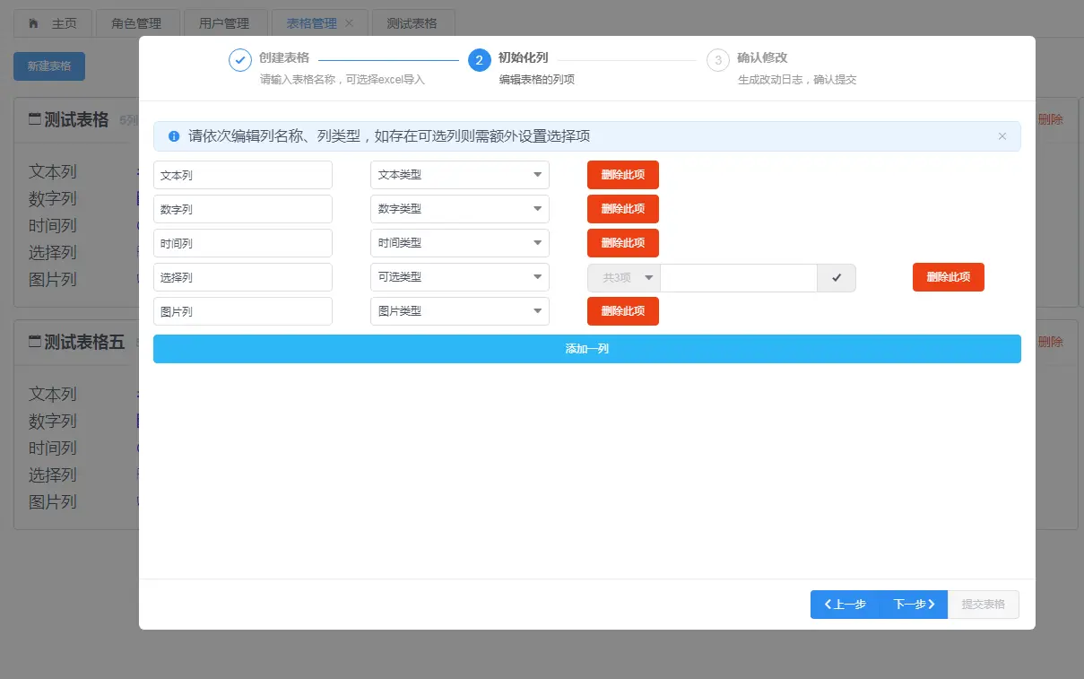Click 删除此项 next to the 时间列 row
The width and height of the screenshot is (1084, 679).
click(622, 242)
